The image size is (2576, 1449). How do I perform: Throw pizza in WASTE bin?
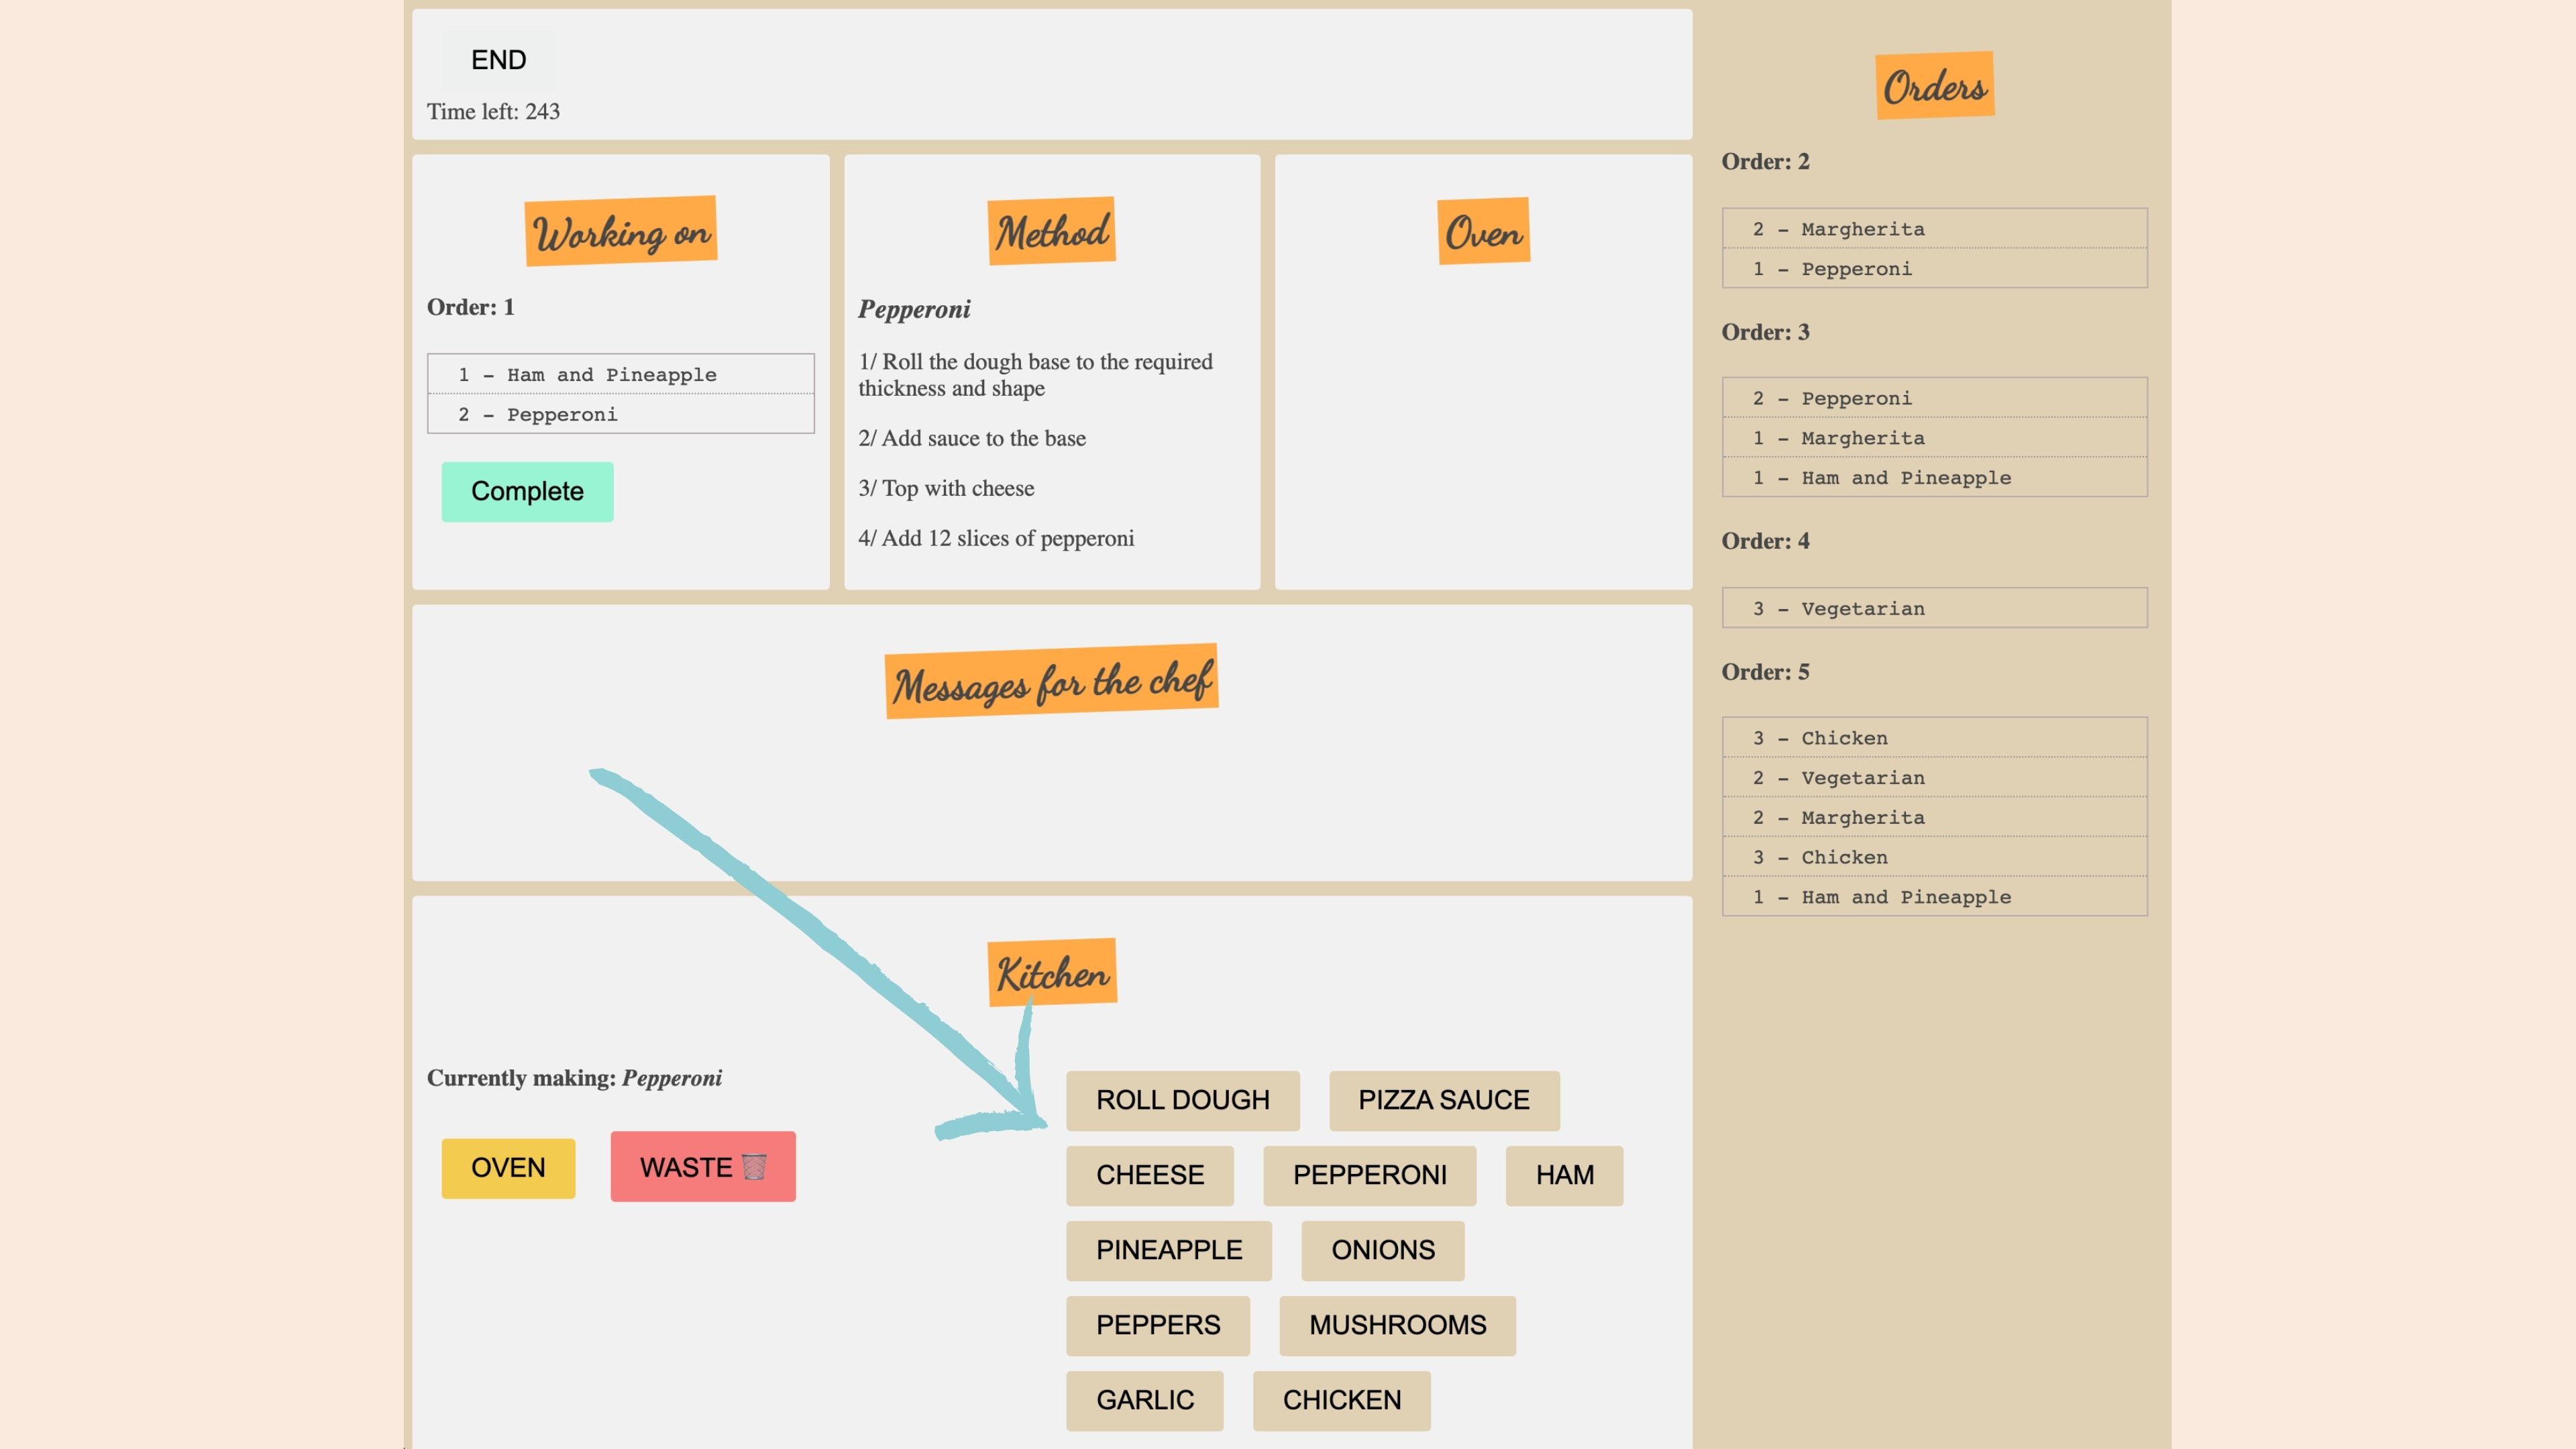click(703, 1167)
